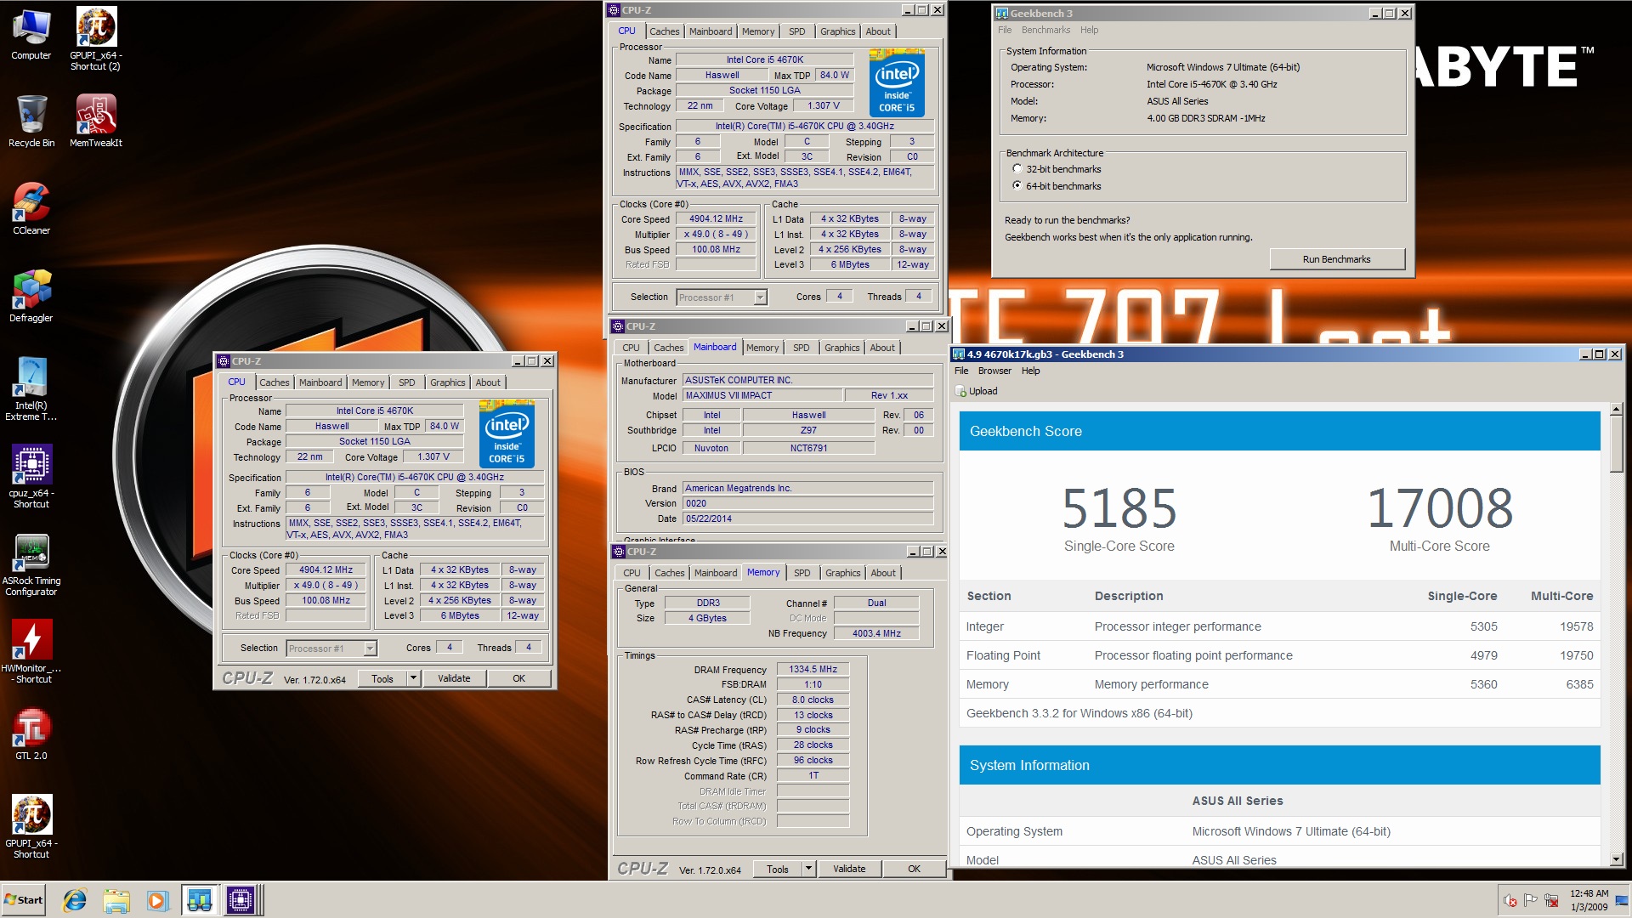Select the 64-bit benchmarks radio option
Image resolution: width=1632 pixels, height=918 pixels.
1017,185
